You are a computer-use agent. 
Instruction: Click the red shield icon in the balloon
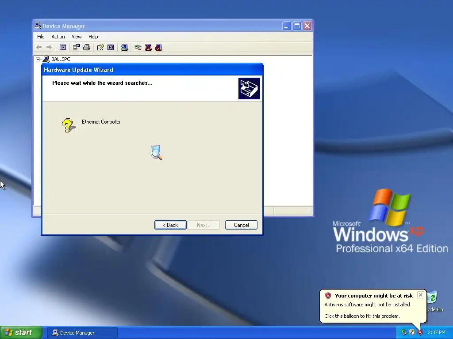pos(328,295)
